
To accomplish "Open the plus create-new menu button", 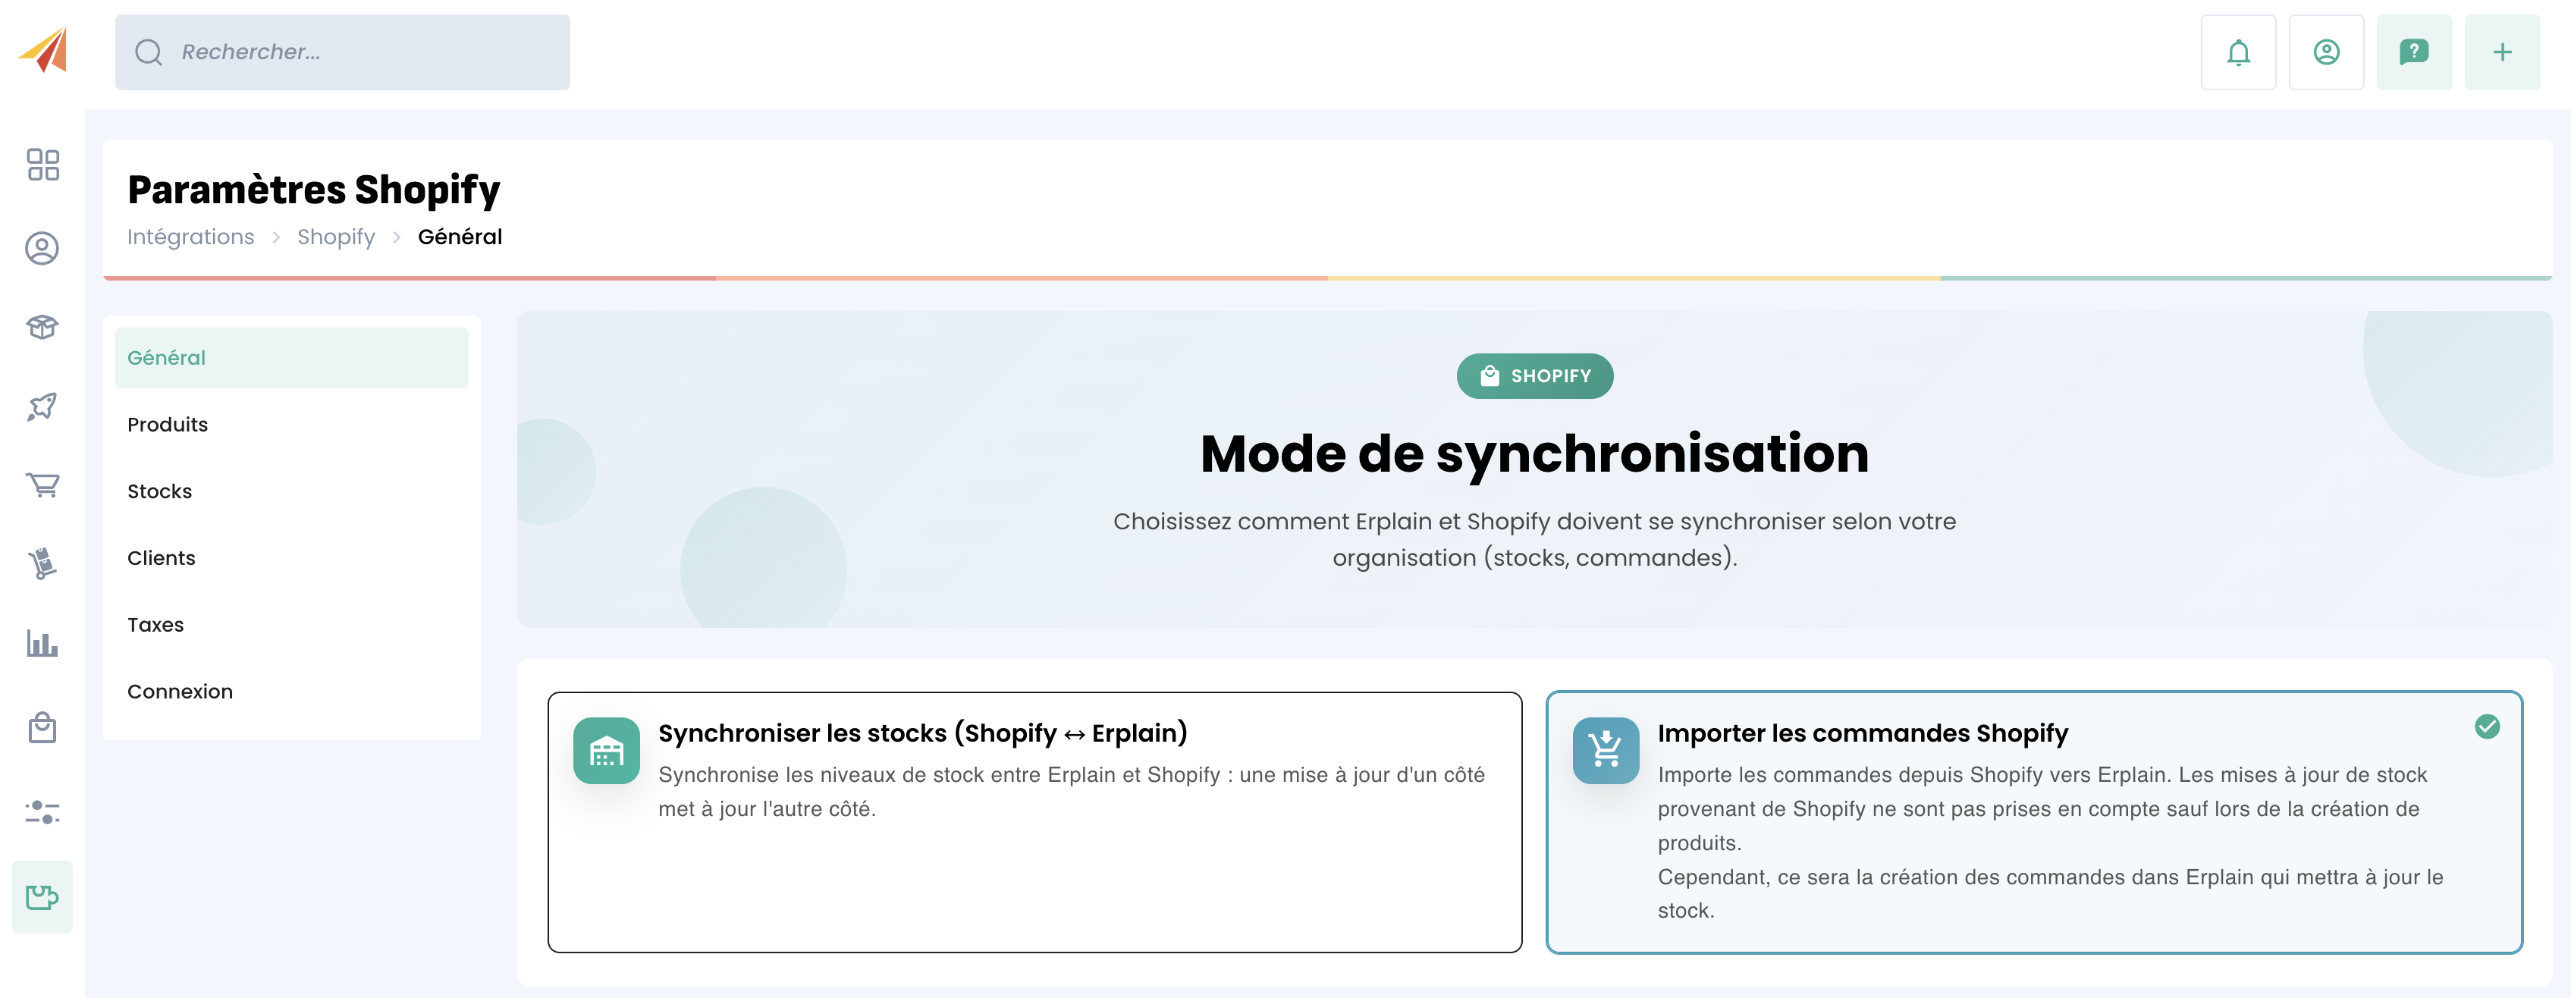I will pyautogui.click(x=2501, y=52).
